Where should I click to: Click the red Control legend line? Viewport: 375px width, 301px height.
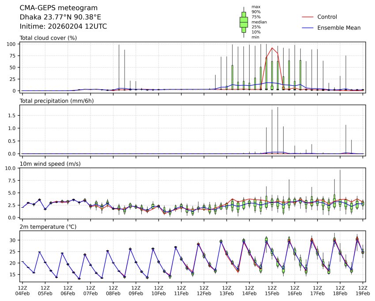(307, 17)
